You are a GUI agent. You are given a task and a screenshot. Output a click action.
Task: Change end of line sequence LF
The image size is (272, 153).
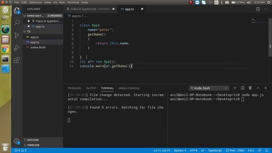click(203, 150)
